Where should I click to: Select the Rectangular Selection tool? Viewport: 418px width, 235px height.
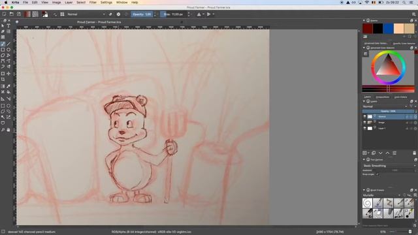pyautogui.click(x=3, y=106)
